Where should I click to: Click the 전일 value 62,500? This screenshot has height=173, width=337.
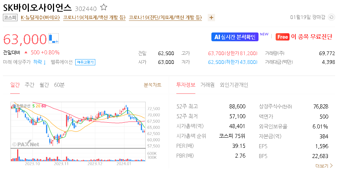(x=166, y=53)
